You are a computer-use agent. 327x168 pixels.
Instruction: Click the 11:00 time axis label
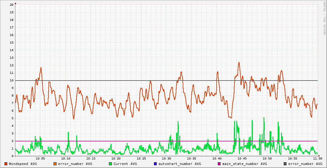click(317, 158)
